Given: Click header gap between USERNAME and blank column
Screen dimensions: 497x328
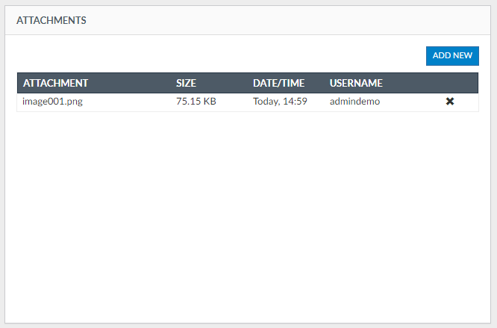Looking at the screenshot, I should click(x=407, y=83).
